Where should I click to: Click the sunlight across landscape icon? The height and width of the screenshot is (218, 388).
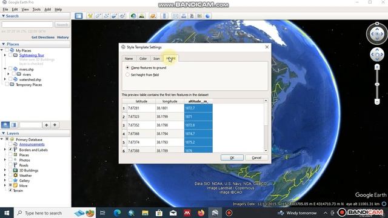[142, 16]
